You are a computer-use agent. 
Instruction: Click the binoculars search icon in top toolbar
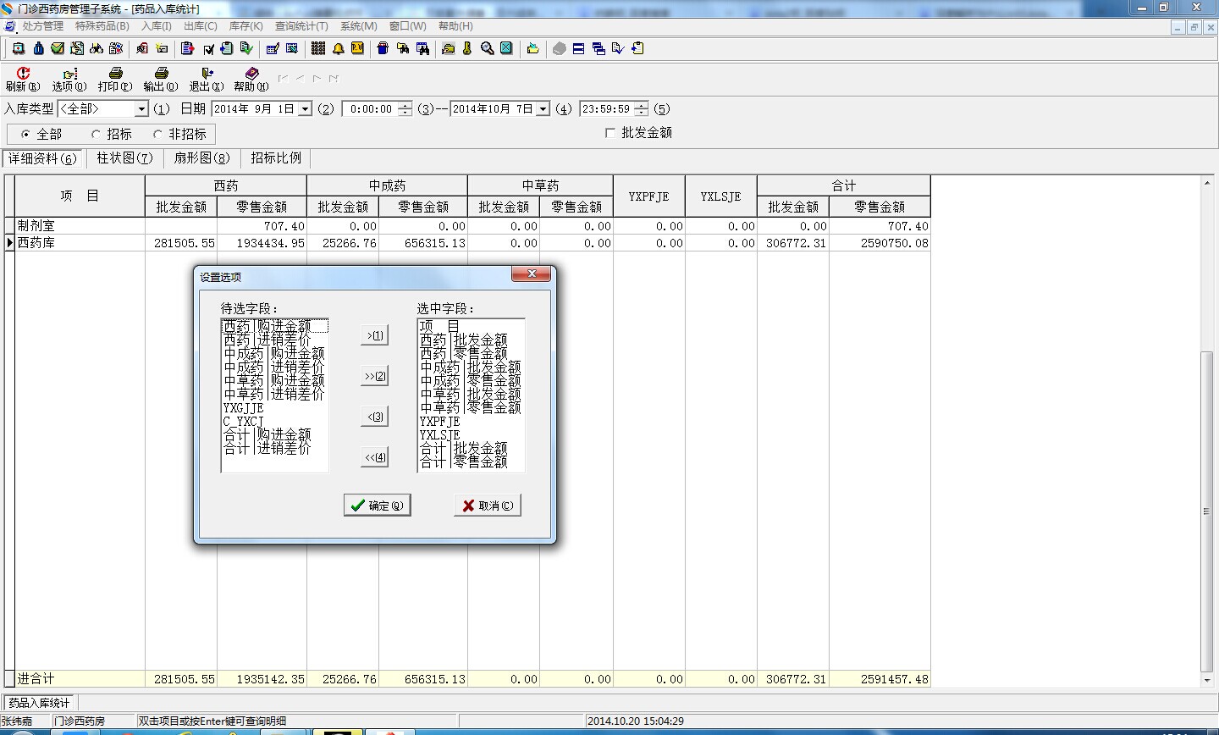point(97,48)
